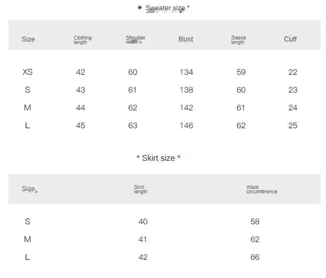Click the skirt table Size header

[x=28, y=188]
